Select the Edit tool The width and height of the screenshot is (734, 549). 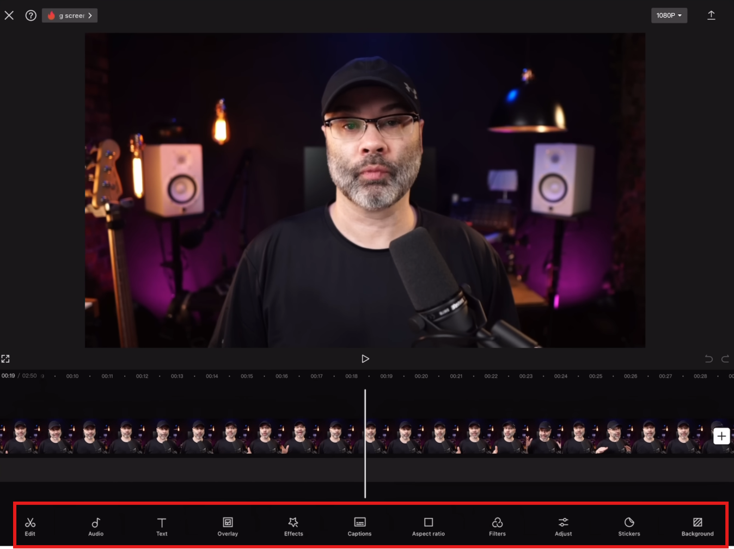(30, 525)
